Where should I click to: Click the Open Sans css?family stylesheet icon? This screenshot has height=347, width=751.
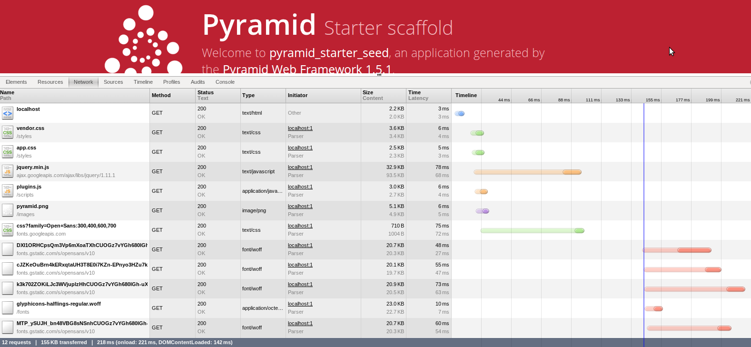(x=8, y=230)
